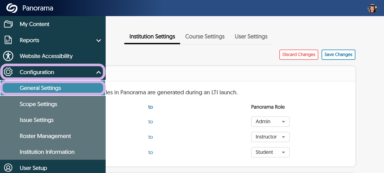
Task: Click 'to' beside the Admin dropdown
Action: point(150,122)
